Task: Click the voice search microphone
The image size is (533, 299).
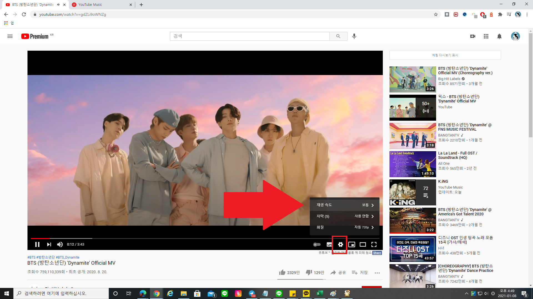Action: point(354,36)
